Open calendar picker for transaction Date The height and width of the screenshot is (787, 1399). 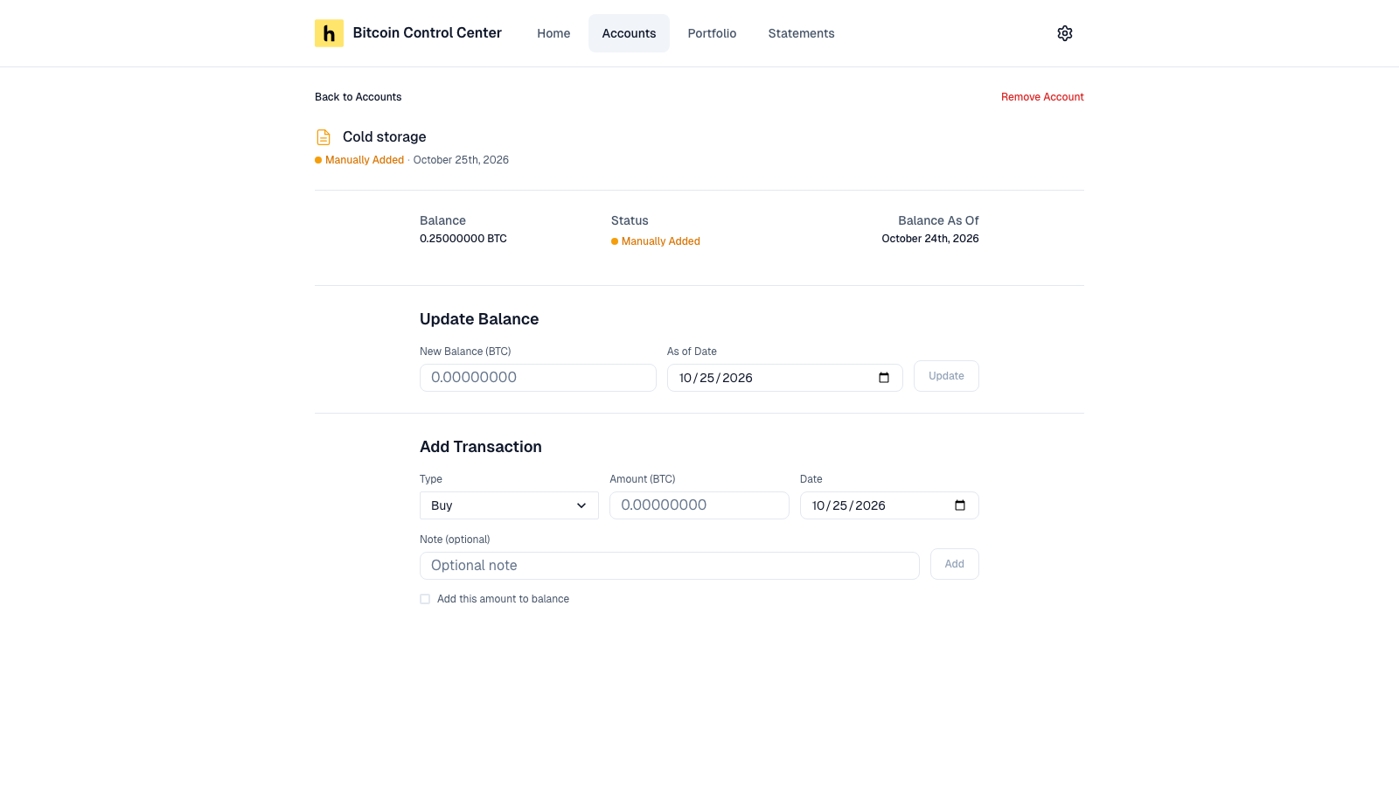click(960, 505)
